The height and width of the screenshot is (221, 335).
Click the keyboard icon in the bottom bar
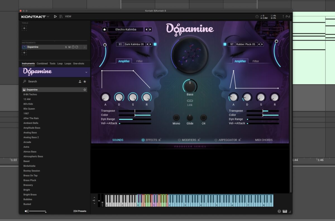(x=285, y=211)
